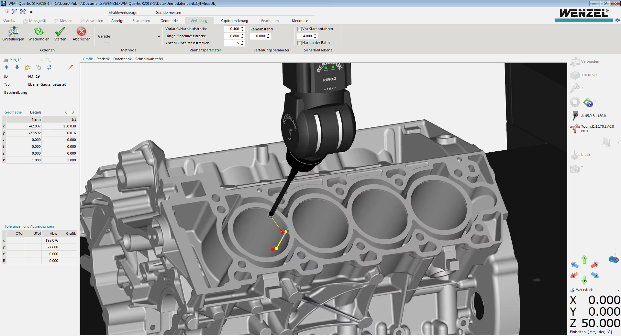Click the blue refresh arrows in element panel
The width and height of the screenshot is (621, 336).
tap(49, 67)
